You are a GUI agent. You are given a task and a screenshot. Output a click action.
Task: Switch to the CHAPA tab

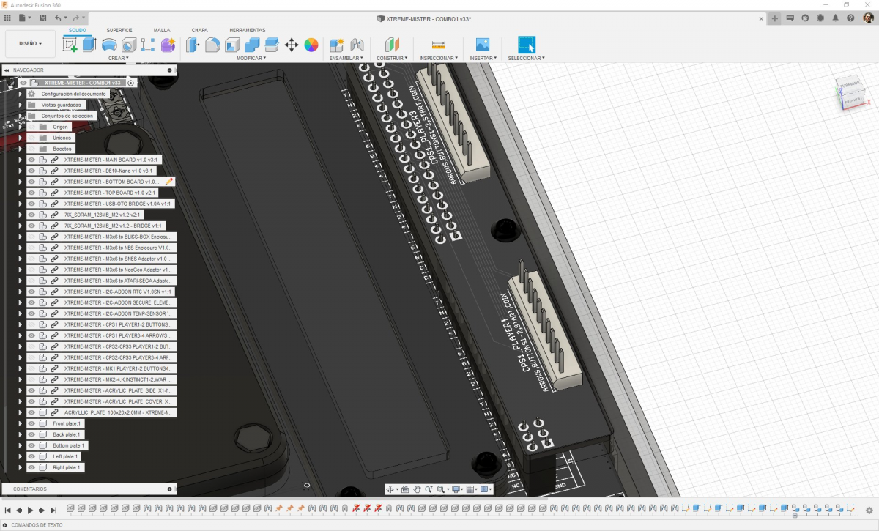coord(199,30)
